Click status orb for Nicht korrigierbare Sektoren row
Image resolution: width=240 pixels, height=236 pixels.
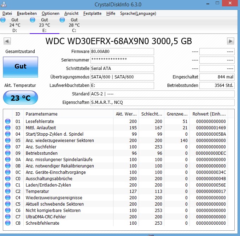point(8,210)
